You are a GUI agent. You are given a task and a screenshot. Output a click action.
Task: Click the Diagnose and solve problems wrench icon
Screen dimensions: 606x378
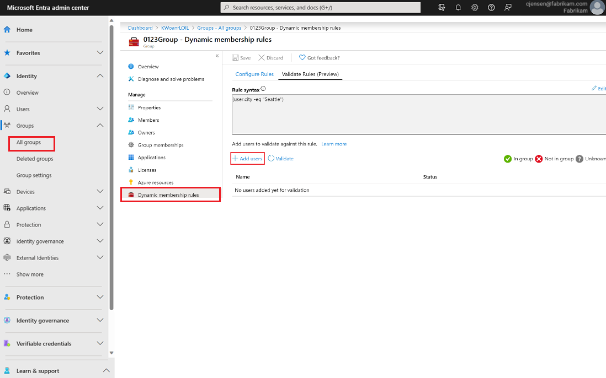[x=131, y=79]
